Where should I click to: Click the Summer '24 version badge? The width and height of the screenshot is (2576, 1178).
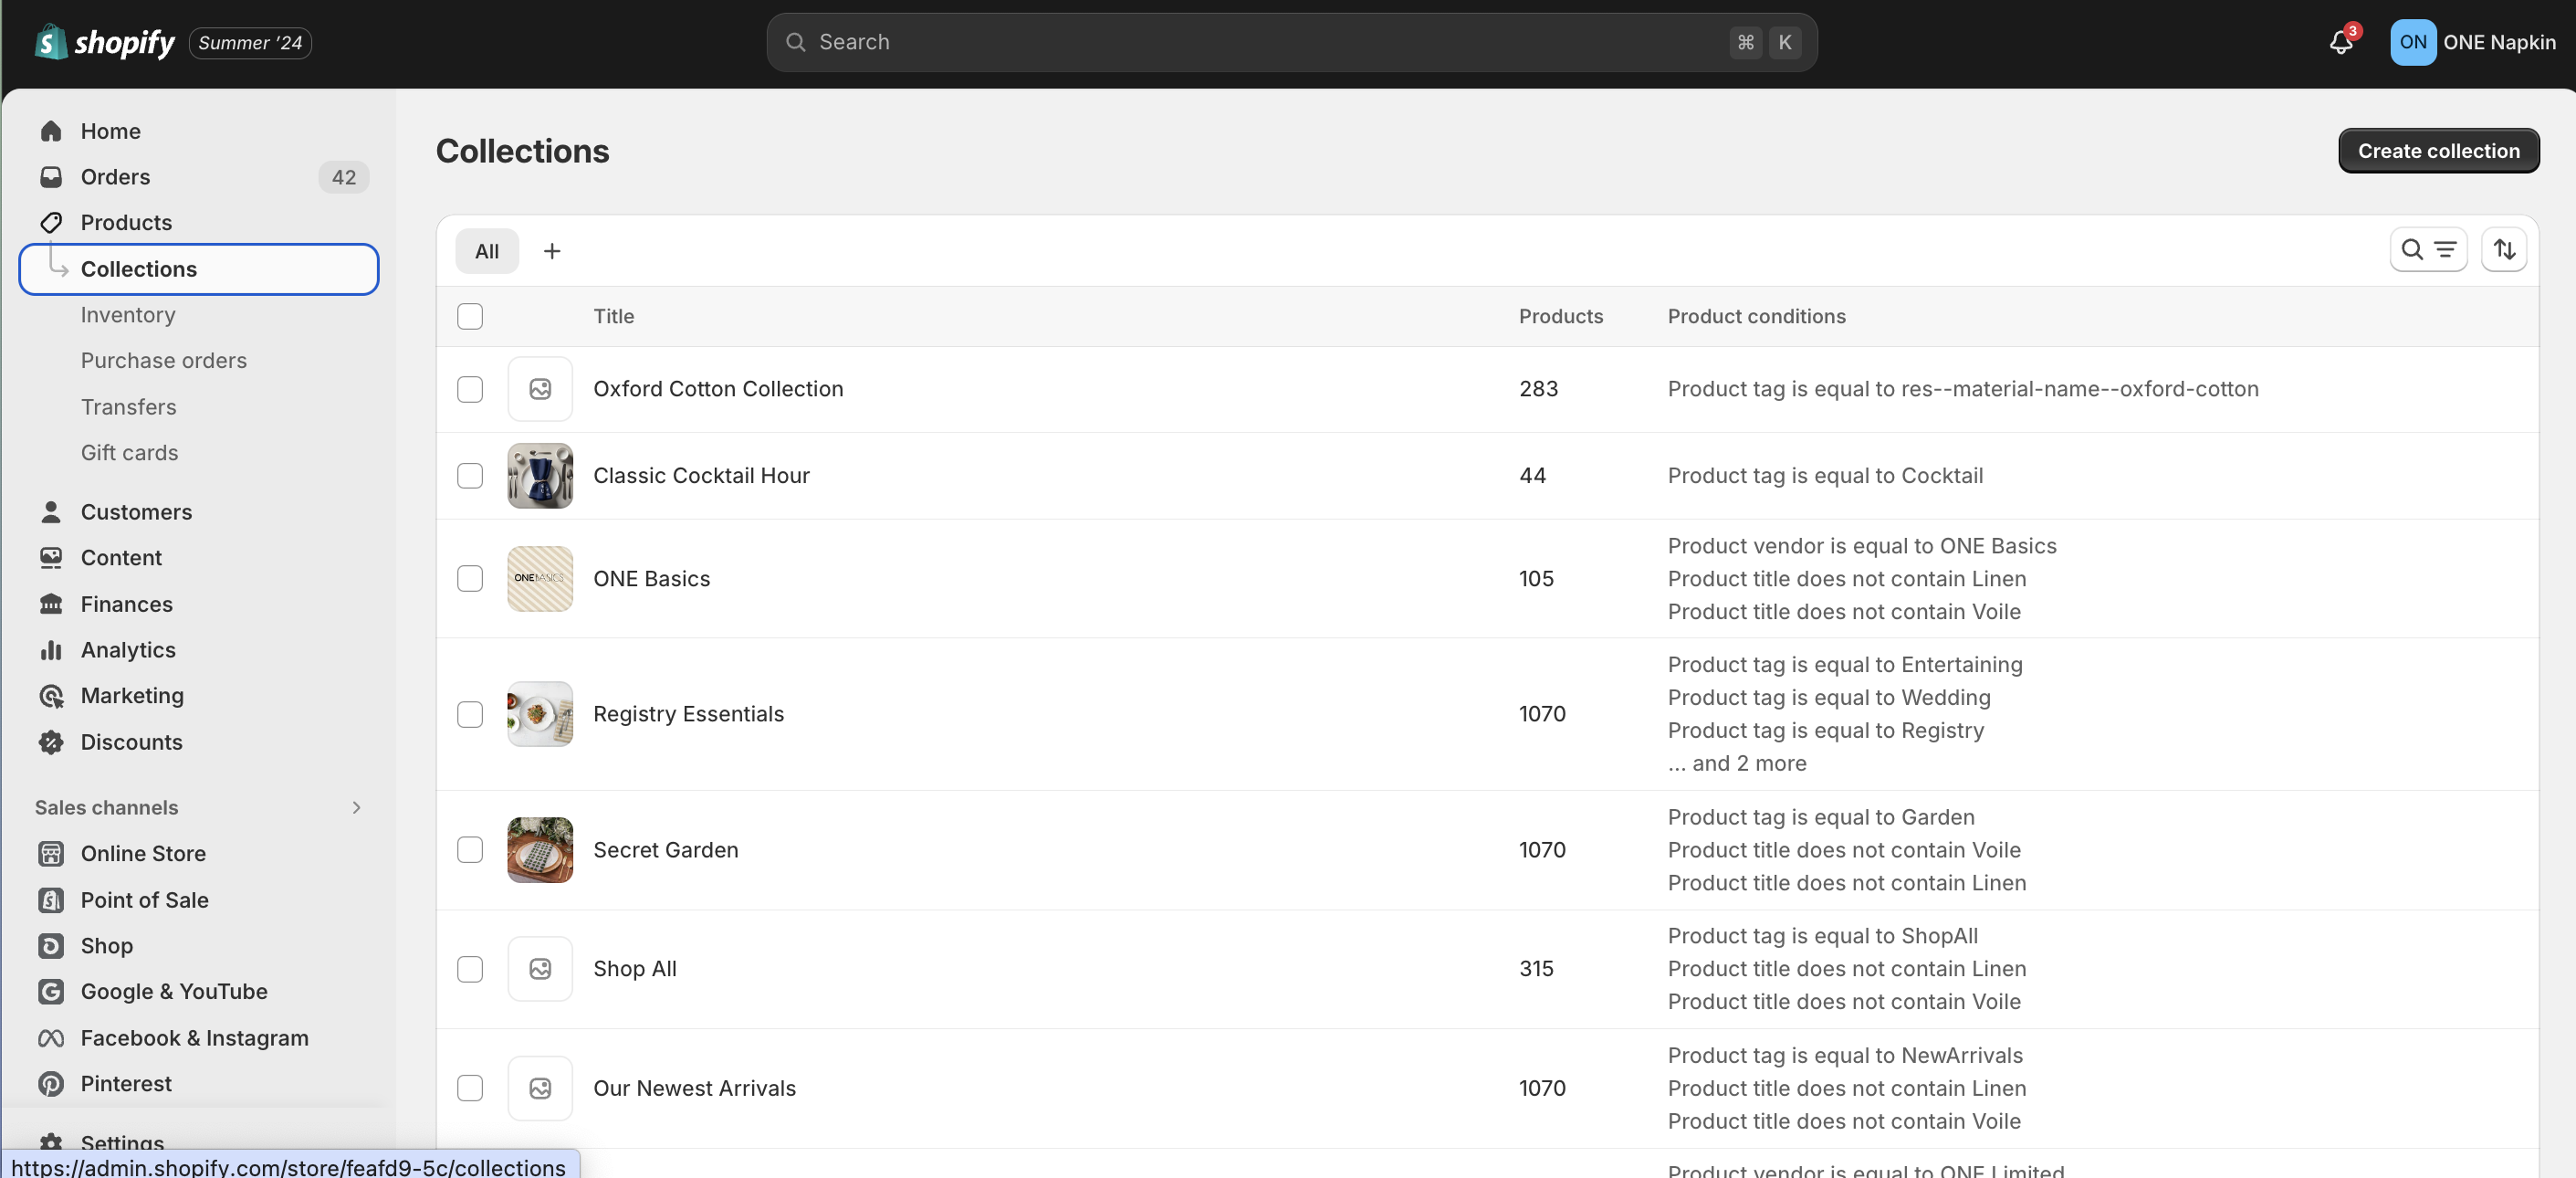pyautogui.click(x=249, y=42)
